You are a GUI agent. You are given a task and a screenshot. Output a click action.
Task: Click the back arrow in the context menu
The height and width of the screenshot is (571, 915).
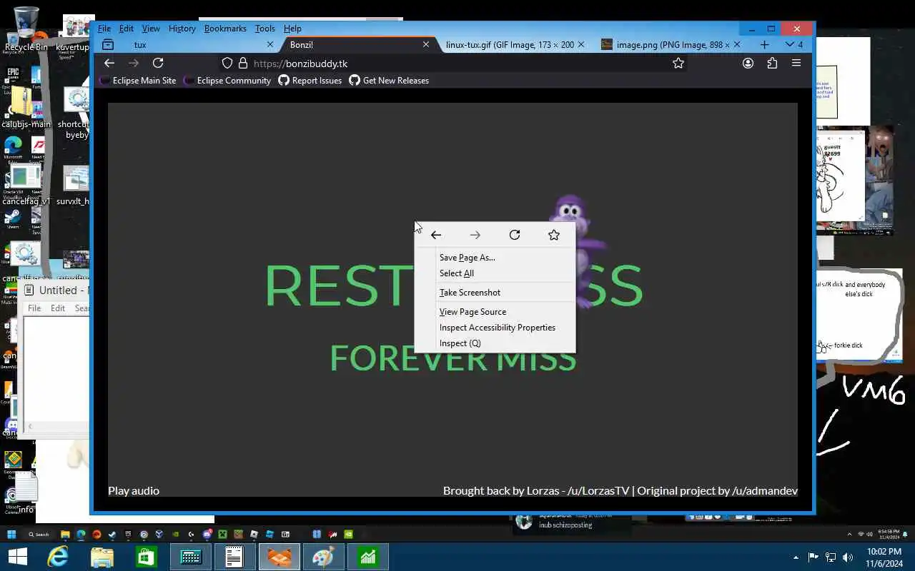point(436,235)
